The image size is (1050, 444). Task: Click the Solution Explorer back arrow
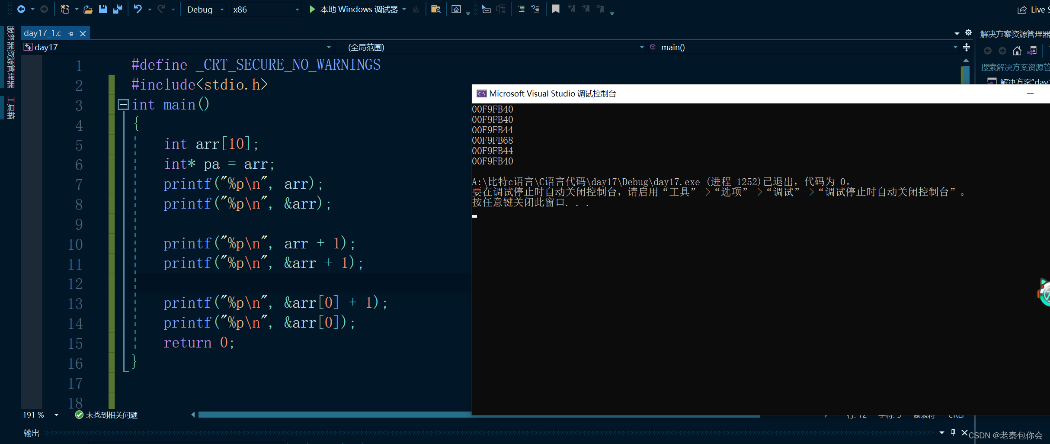pyautogui.click(x=988, y=51)
